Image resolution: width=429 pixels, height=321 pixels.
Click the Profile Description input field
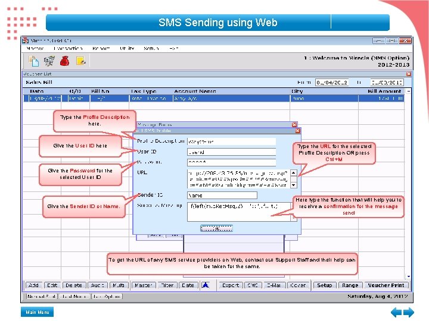(231, 141)
